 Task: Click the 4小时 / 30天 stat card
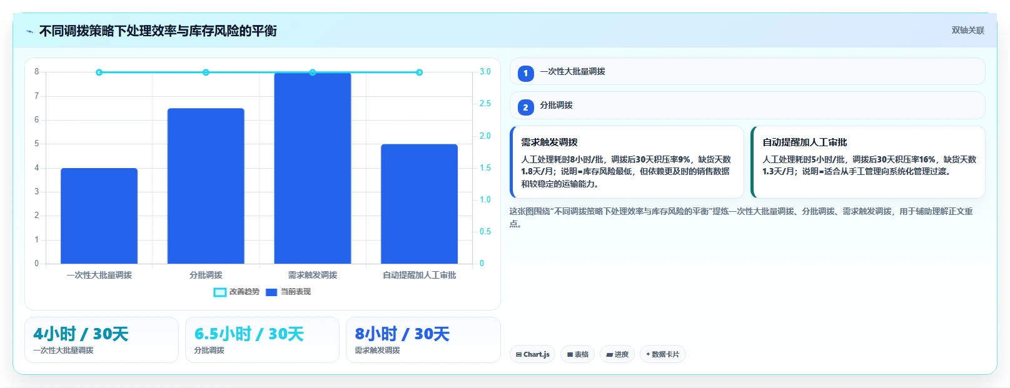(x=101, y=340)
